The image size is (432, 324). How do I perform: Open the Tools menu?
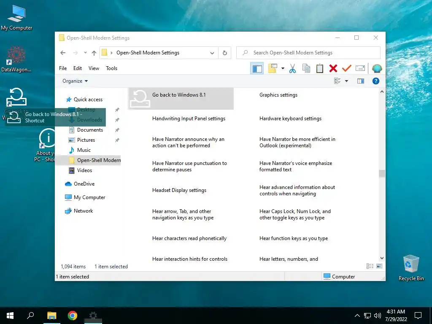111,68
